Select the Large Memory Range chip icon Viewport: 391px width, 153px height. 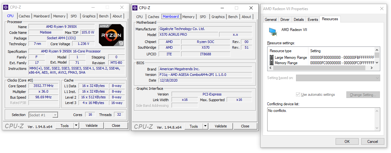(271, 58)
